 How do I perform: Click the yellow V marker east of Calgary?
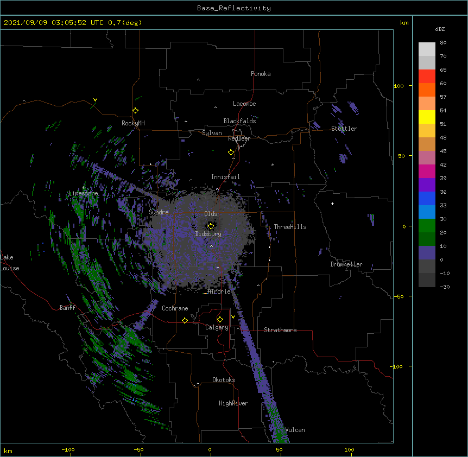[233, 317]
